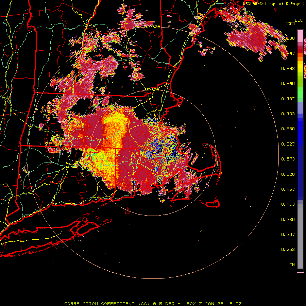Click the 0.307 legend value
Image resolution: width=306 pixels, height=306 pixels.
(x=288, y=235)
